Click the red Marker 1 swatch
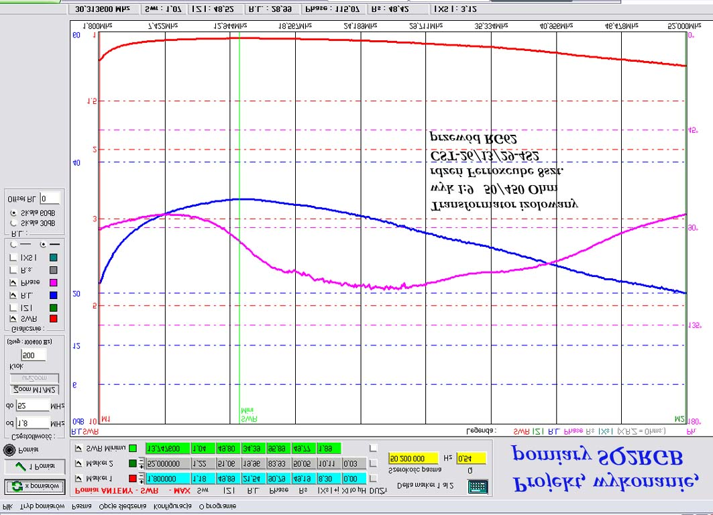 [133, 478]
